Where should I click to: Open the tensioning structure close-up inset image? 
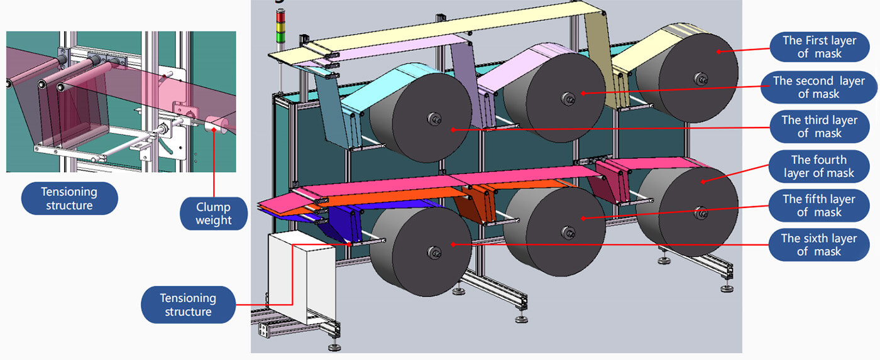click(121, 102)
